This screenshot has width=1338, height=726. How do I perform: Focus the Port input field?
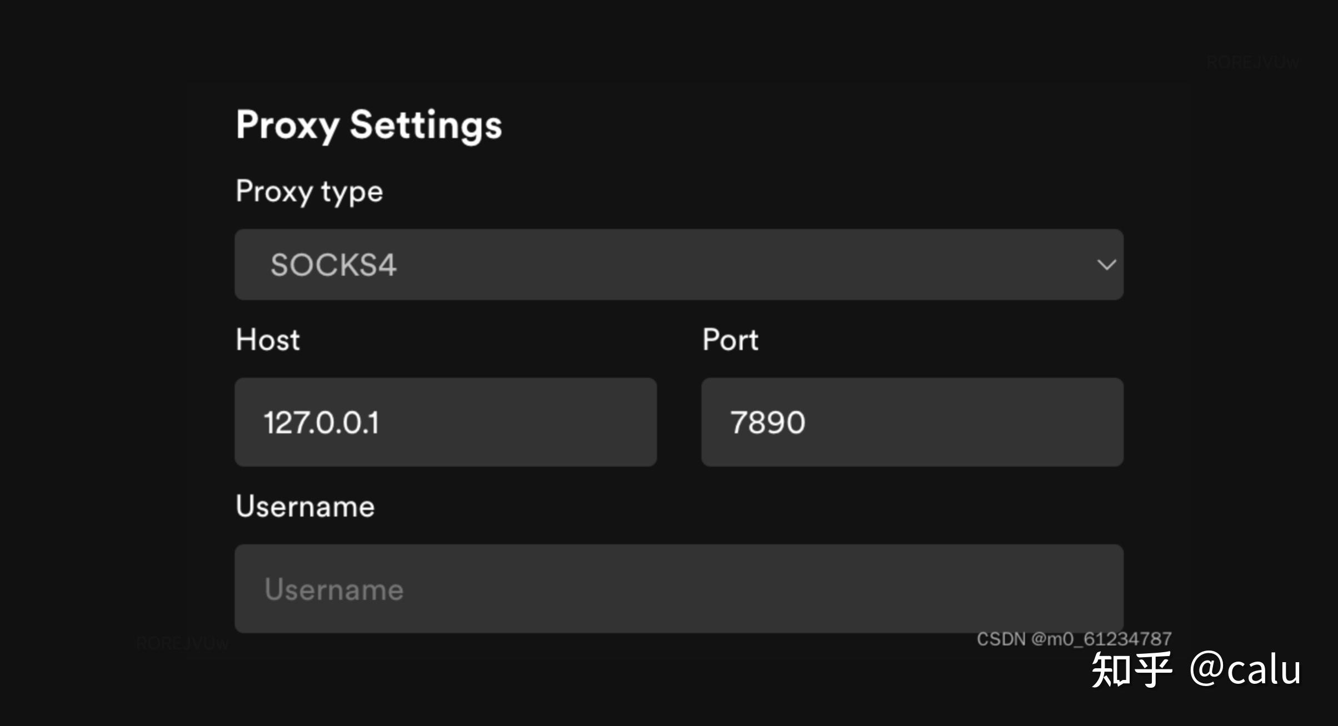[x=912, y=422]
